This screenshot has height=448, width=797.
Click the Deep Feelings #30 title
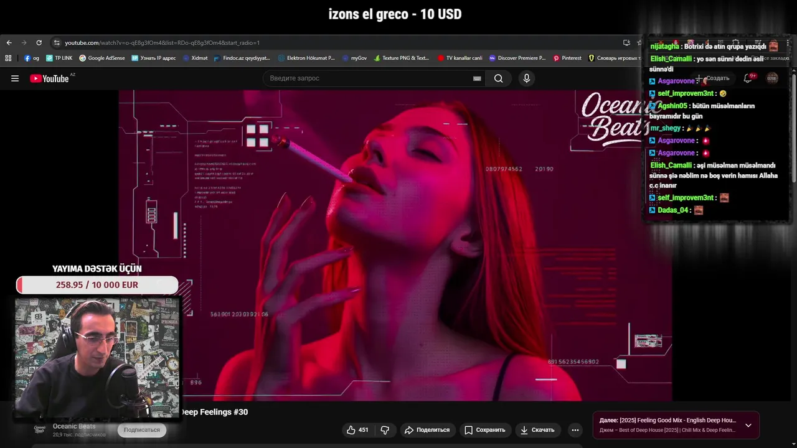click(214, 412)
